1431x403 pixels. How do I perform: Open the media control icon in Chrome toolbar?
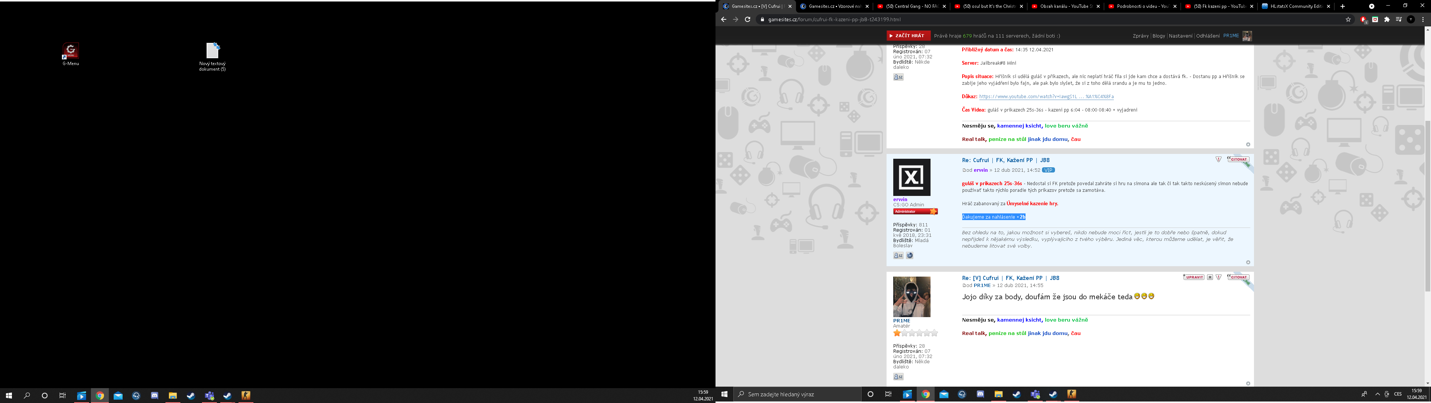pos(1399,19)
